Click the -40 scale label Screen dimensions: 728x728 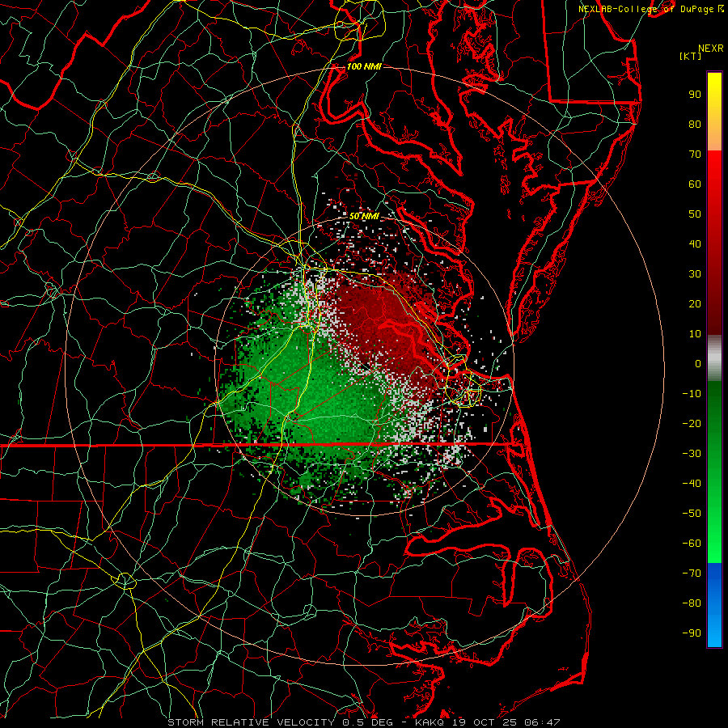[692, 484]
